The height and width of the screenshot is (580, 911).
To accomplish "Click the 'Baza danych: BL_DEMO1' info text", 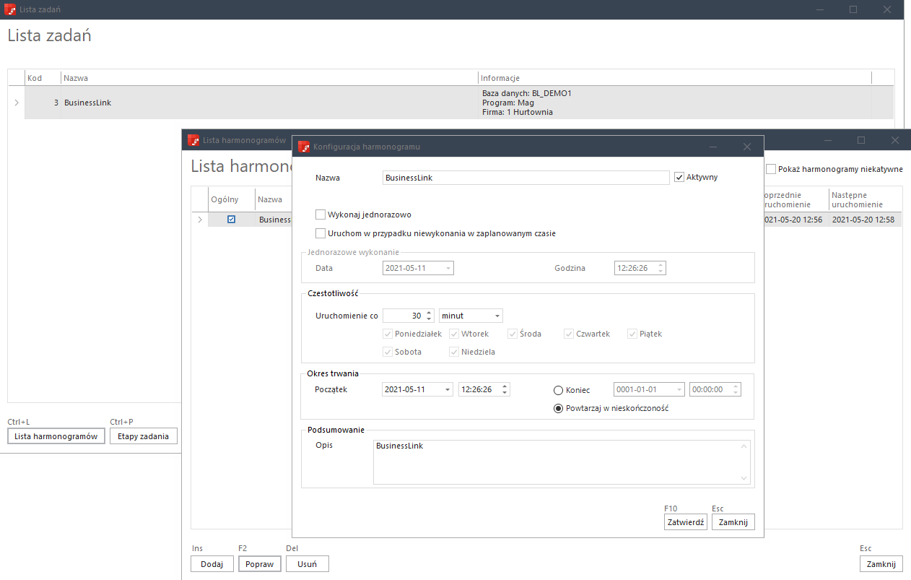I will pos(527,93).
